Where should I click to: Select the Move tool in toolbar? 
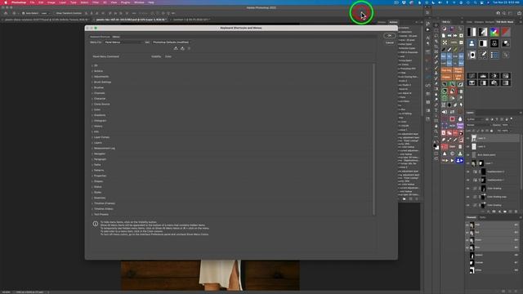pyautogui.click(x=436, y=25)
